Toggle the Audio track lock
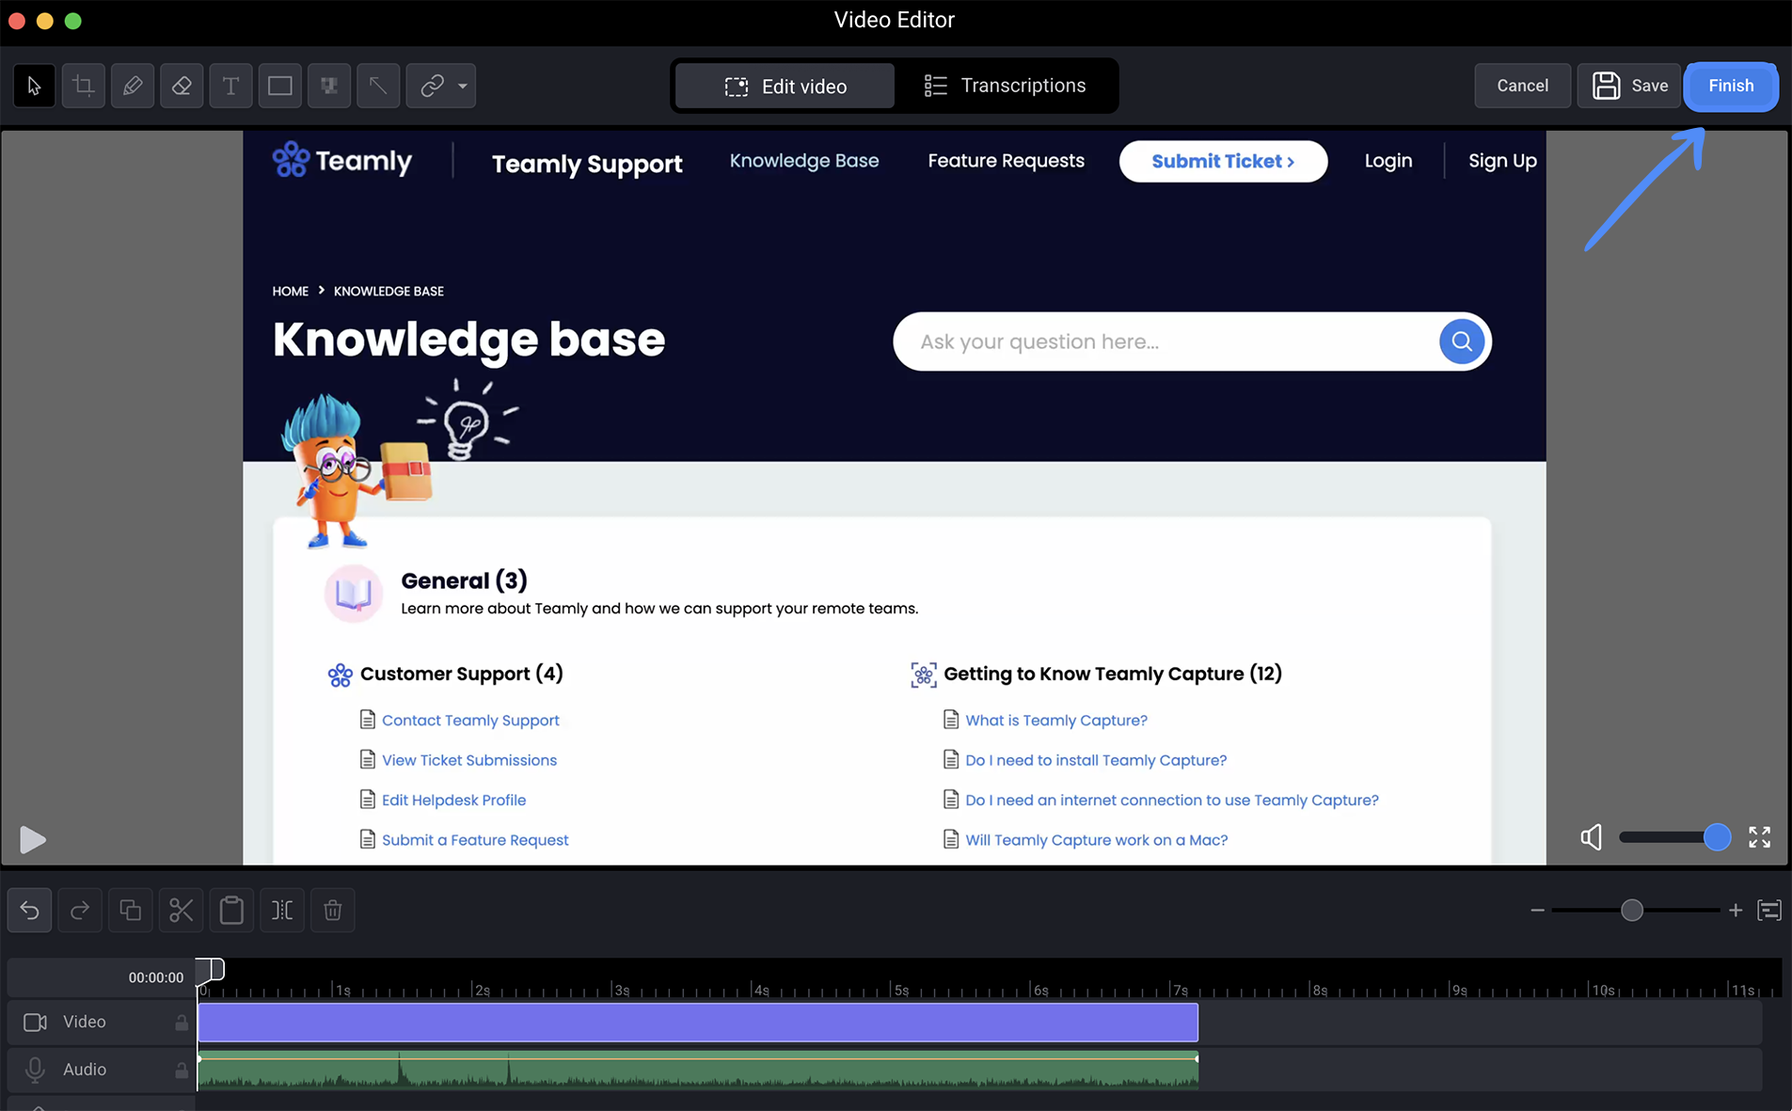The width and height of the screenshot is (1792, 1111). click(182, 1070)
